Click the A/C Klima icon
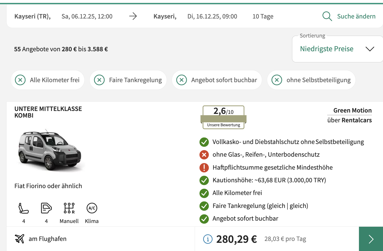Viewport: 383px width, 251px height. 92,208
